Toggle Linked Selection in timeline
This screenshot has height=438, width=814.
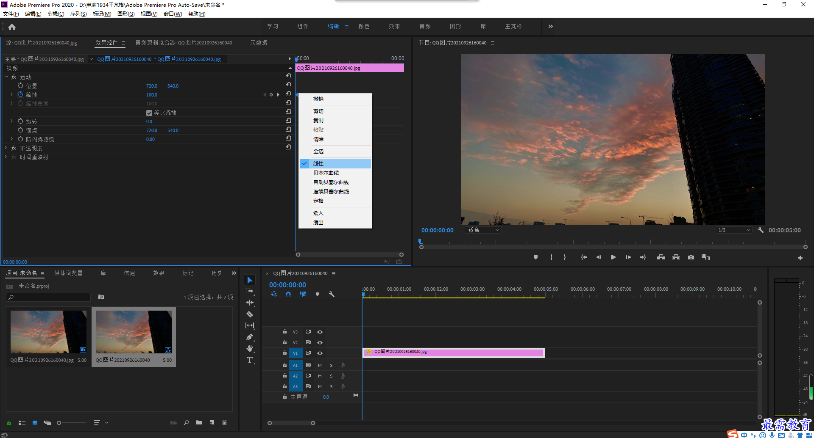[303, 294]
